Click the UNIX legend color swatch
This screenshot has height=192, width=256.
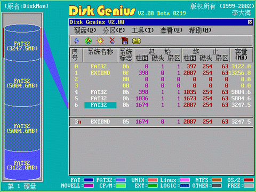coord(153,180)
